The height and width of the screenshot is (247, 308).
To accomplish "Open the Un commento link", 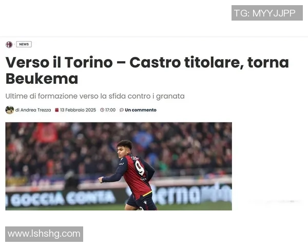I will click(x=141, y=110).
